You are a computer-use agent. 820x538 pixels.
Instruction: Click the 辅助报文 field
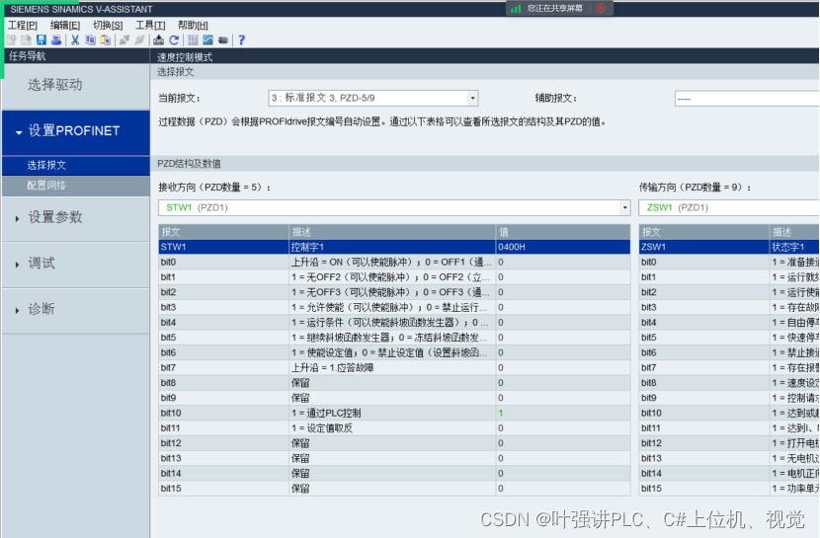pyautogui.click(x=747, y=98)
